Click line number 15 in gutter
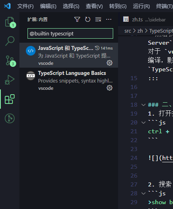Image resolution: width=173 pixels, height=209 pixels. click(x=134, y=78)
